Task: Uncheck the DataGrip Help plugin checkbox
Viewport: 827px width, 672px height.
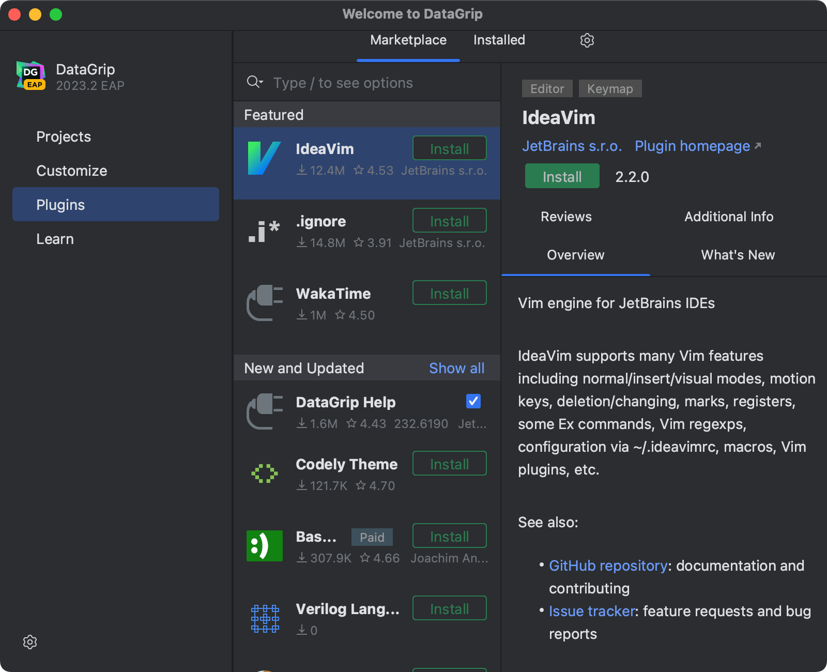Action: pyautogui.click(x=473, y=401)
